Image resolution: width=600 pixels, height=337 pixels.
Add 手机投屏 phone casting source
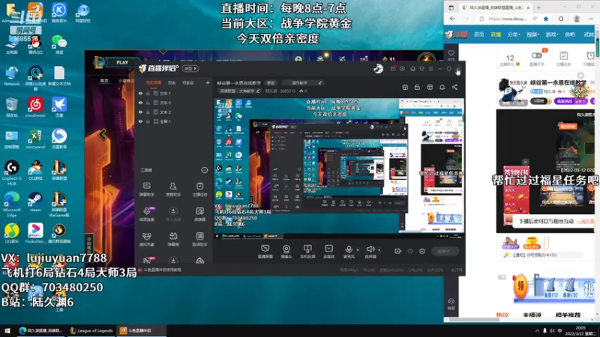(307, 252)
